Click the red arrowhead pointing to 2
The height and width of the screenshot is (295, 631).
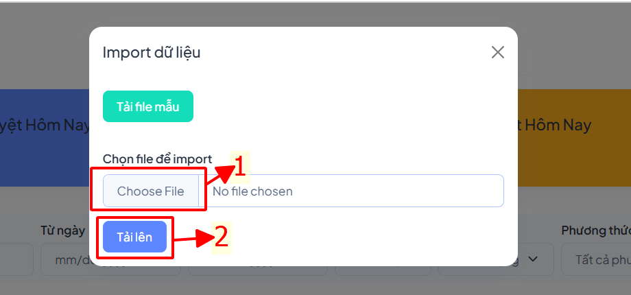coord(204,238)
